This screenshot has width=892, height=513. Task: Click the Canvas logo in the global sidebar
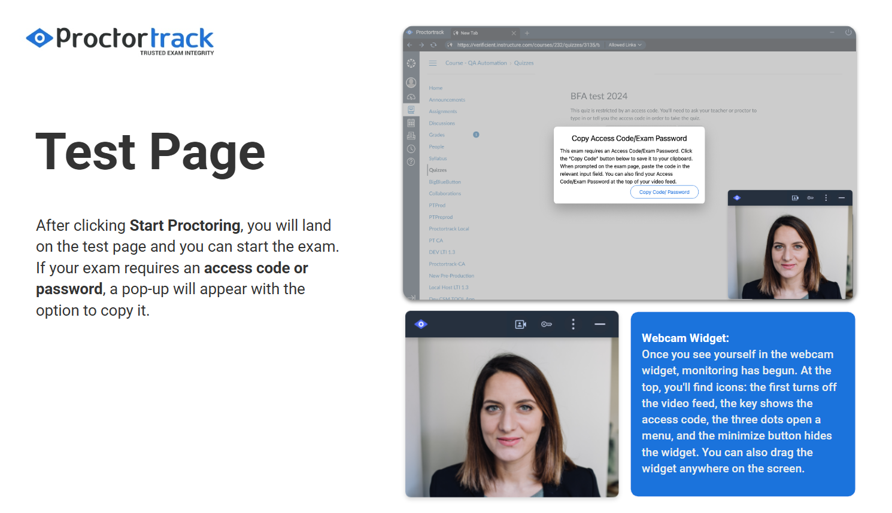tap(411, 63)
